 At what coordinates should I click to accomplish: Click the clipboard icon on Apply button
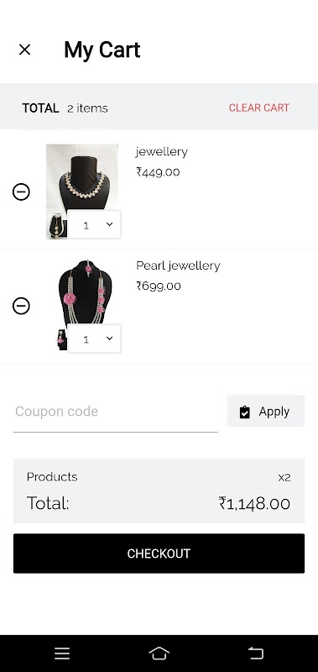245,412
